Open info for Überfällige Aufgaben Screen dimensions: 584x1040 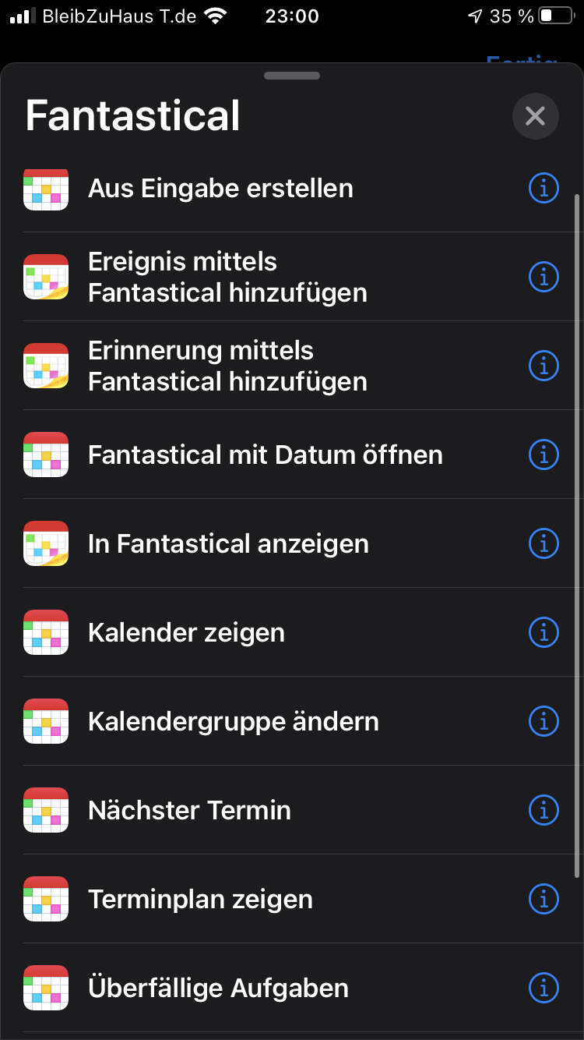[x=544, y=988]
